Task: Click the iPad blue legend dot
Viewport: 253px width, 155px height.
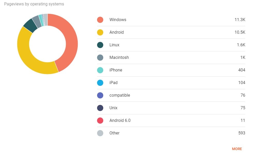Action: [100, 83]
